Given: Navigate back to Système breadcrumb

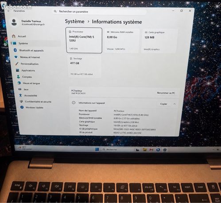Looking at the screenshot, I should (75, 22).
